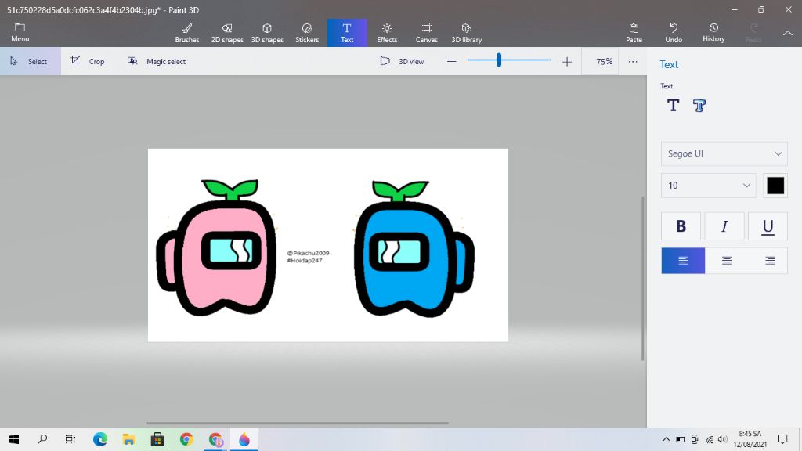Open the black text color swatch
802x451 pixels.
tap(775, 186)
